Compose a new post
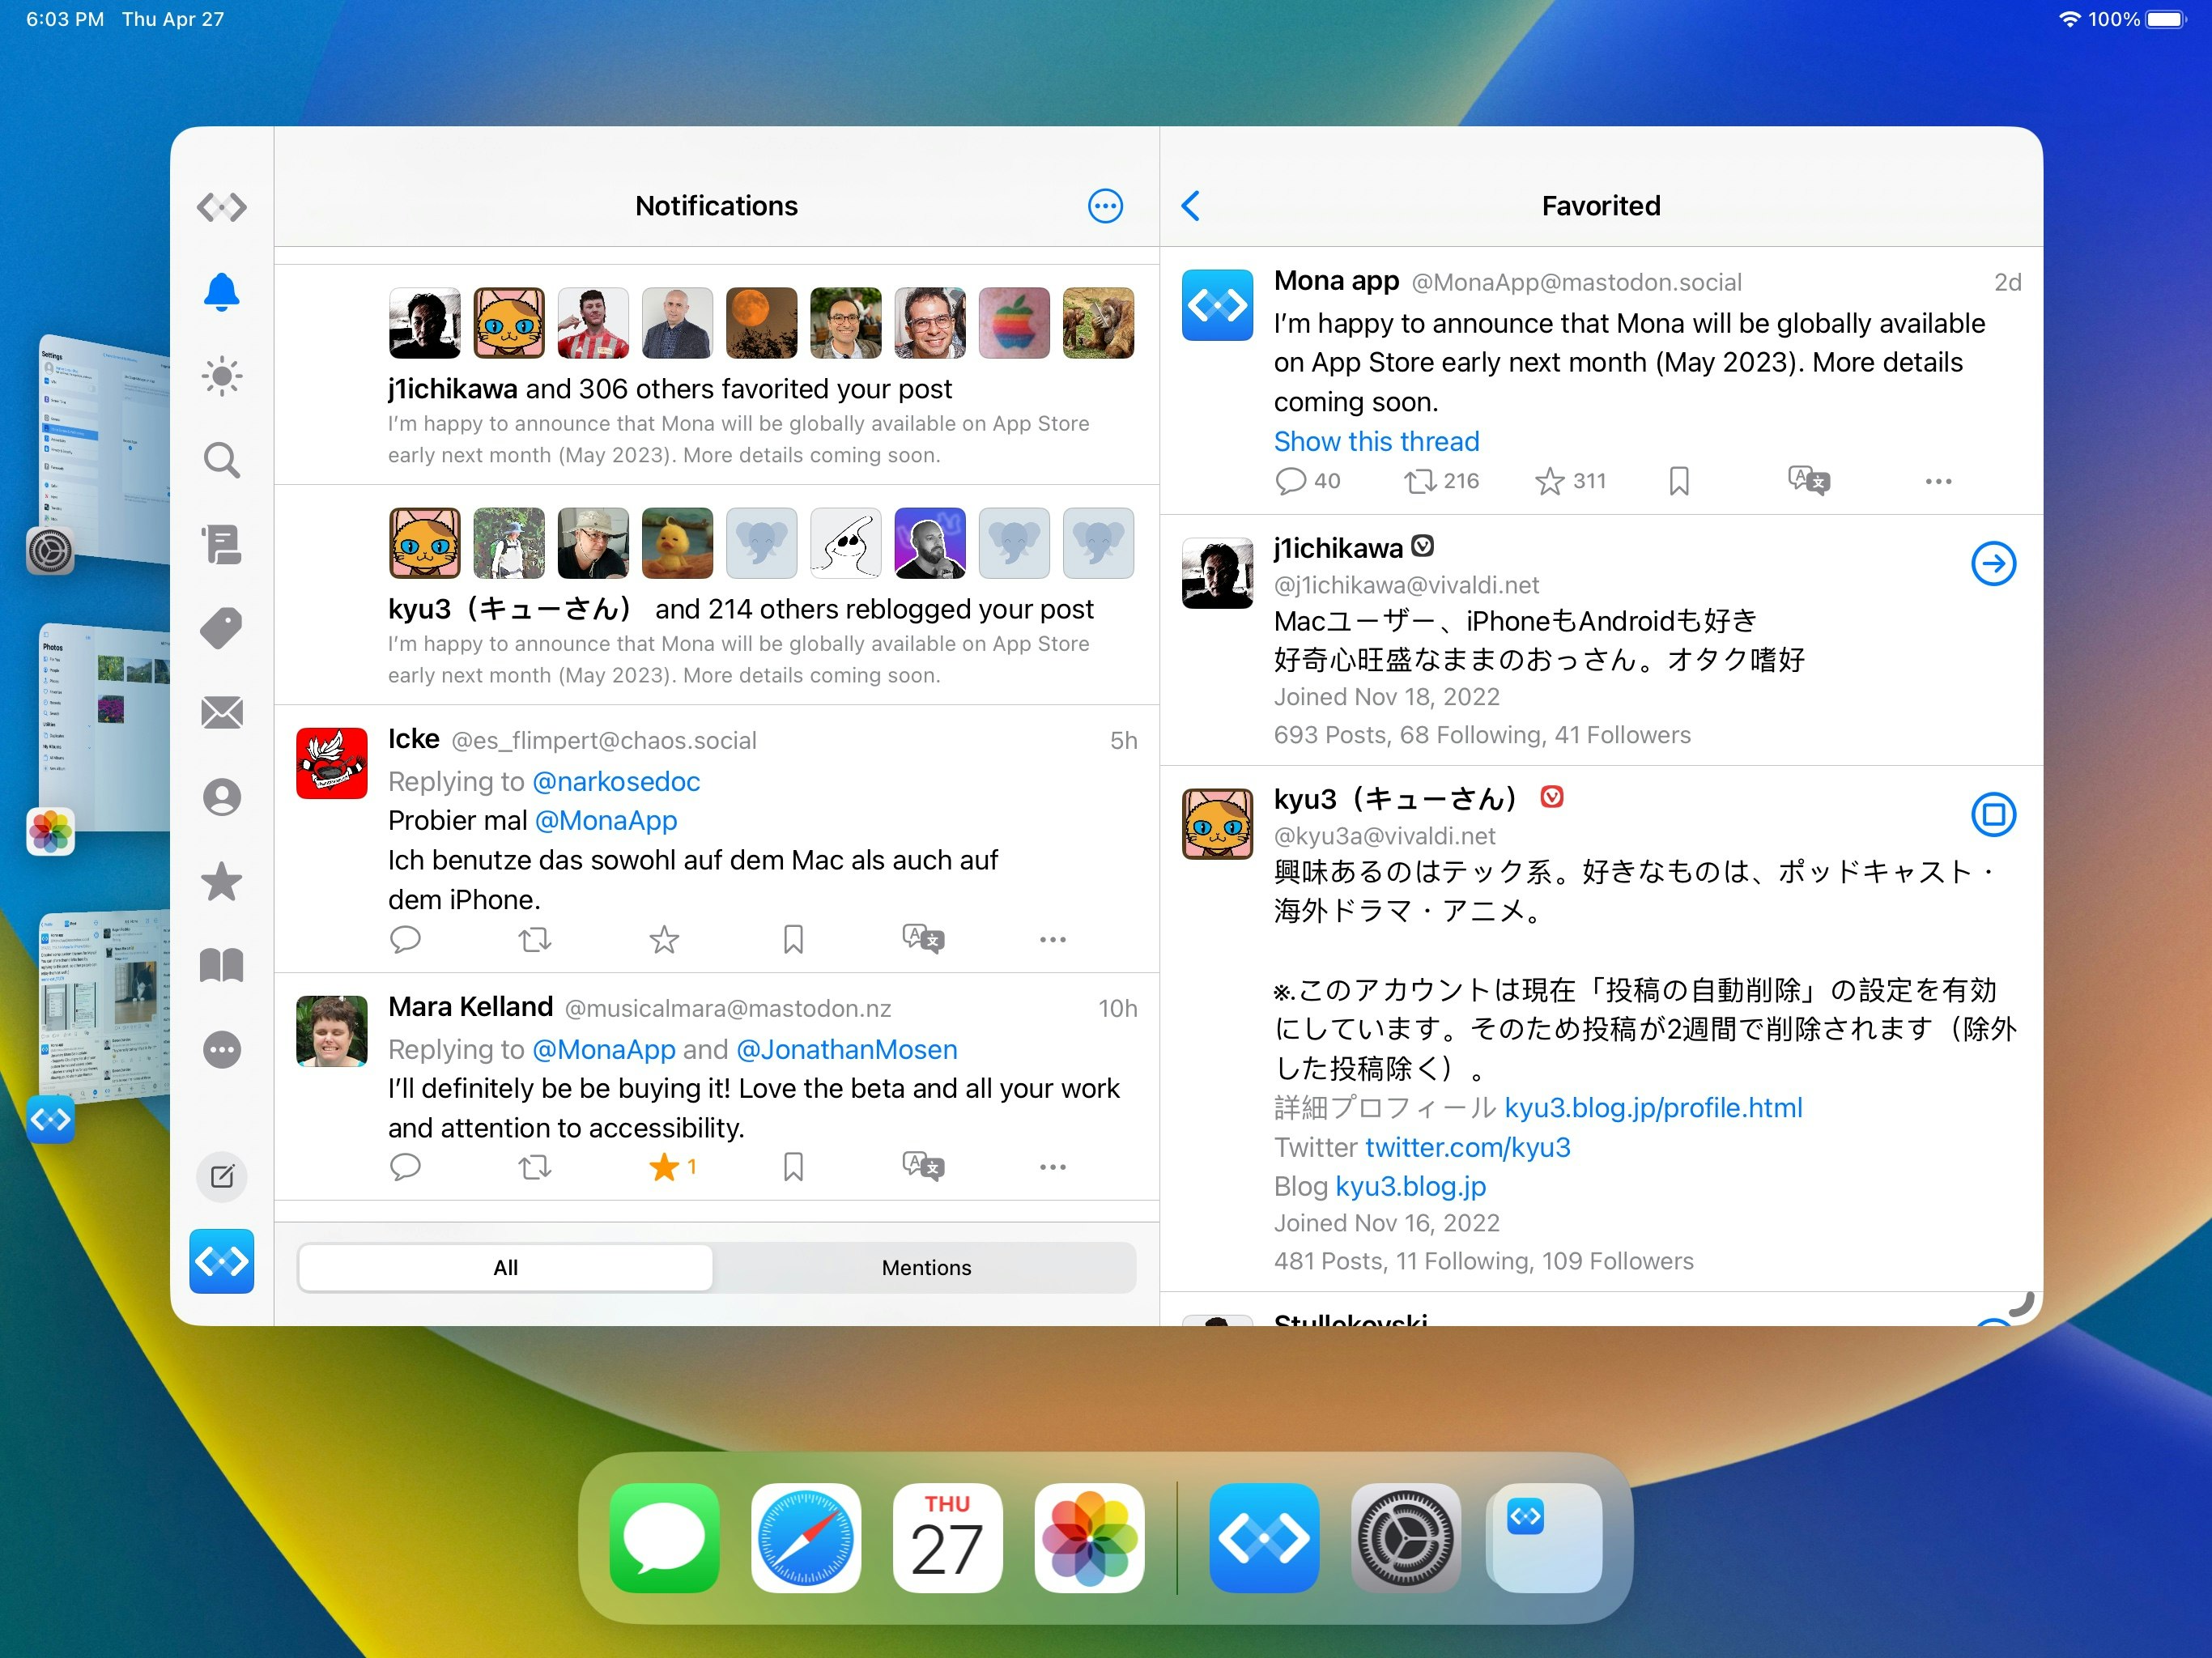Viewport: 2212px width, 1658px height. click(221, 1176)
